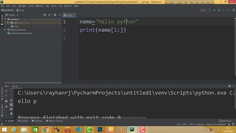Viewport: 236px width, 133px height.
Task: Click the Restore Layout icon in the Run panel
Action: click(6, 101)
